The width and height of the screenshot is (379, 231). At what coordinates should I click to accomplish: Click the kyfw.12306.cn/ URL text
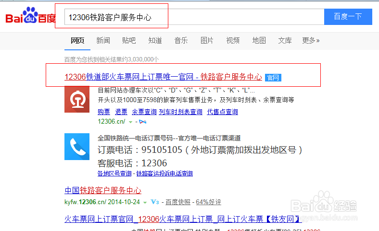click(x=85, y=202)
